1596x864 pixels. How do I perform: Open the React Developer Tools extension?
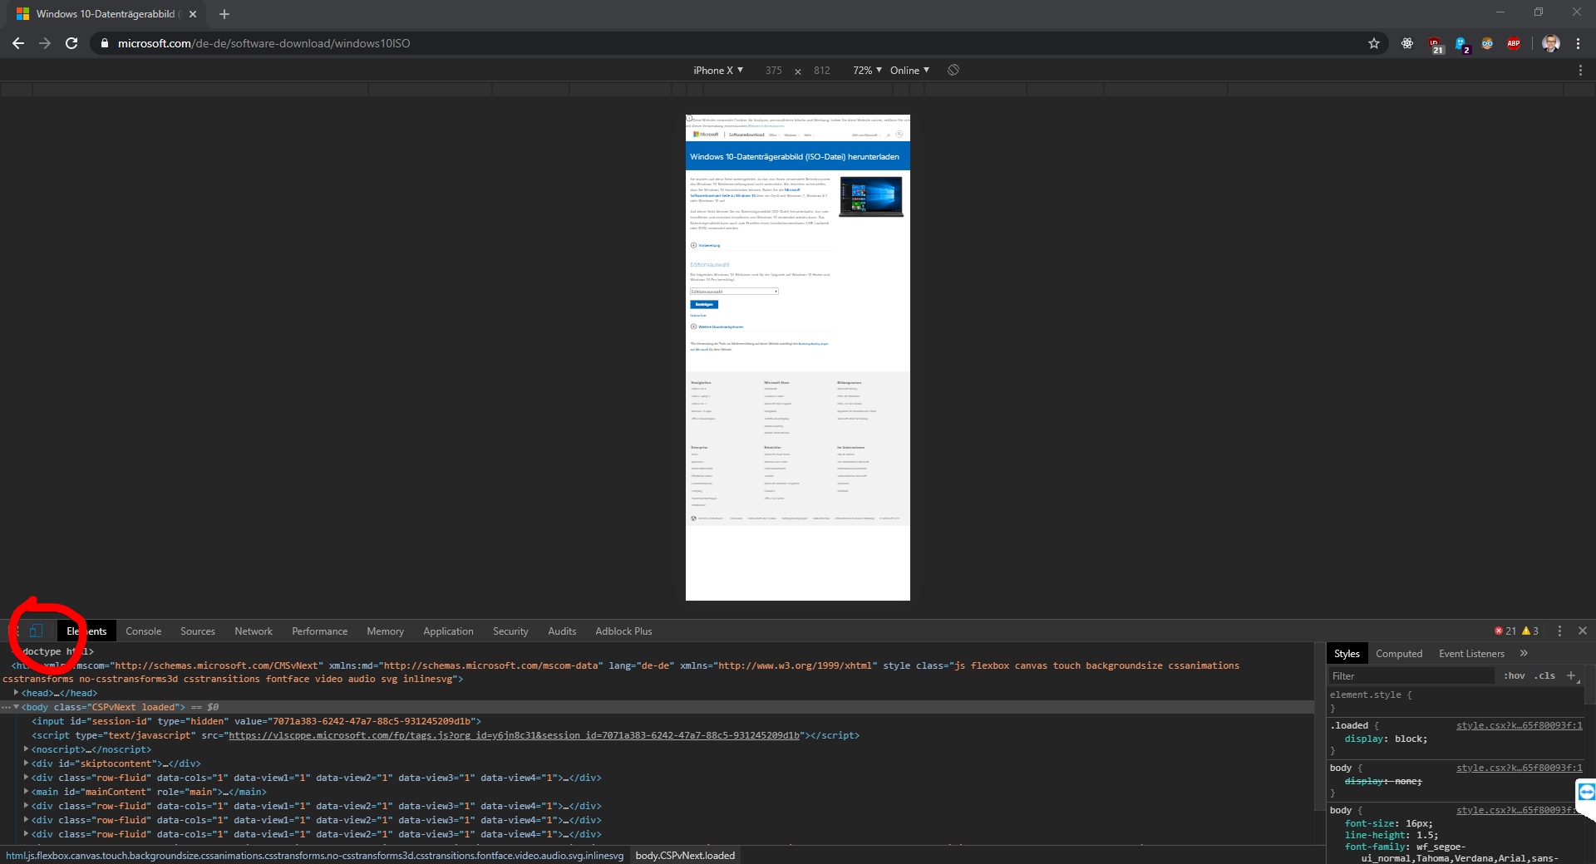click(x=1407, y=43)
